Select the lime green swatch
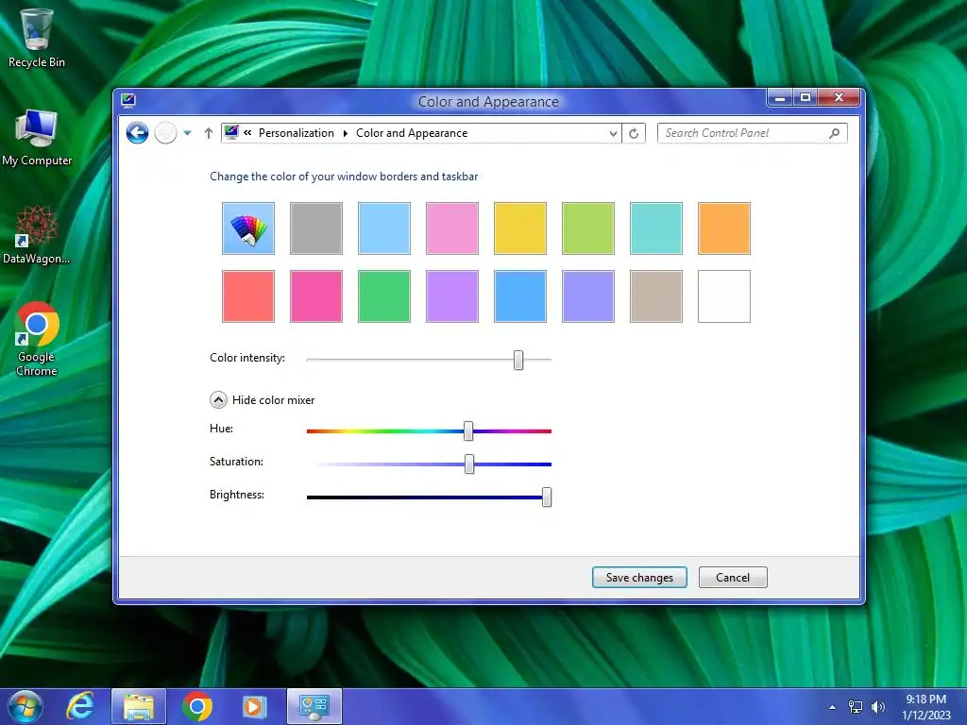Image resolution: width=967 pixels, height=725 pixels. 588,228
